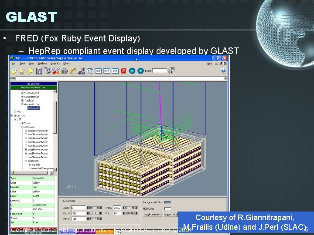Click the yellow notepad icon
Viewport: 314px width, 235px height.
[73, 71]
